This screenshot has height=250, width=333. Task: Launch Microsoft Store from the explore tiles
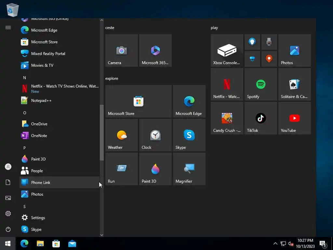coord(139,101)
